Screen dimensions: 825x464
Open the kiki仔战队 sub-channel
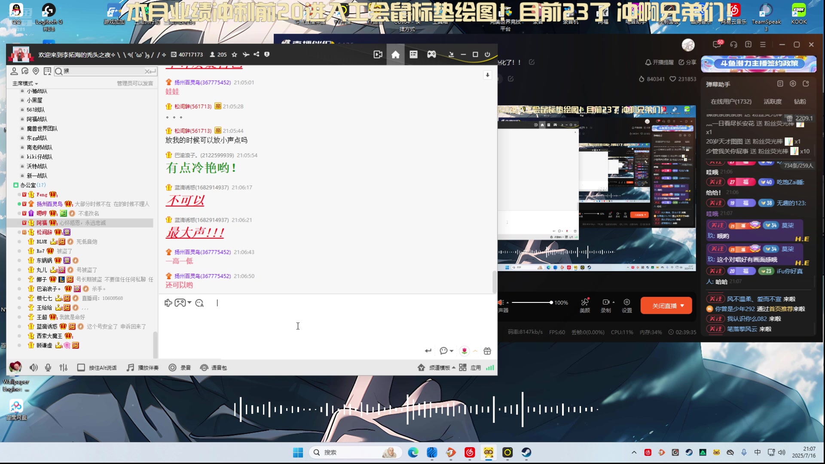(39, 157)
